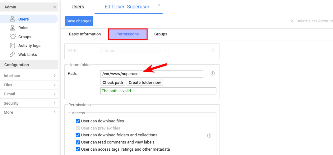Click the Users icon in sidebar

click(12, 19)
